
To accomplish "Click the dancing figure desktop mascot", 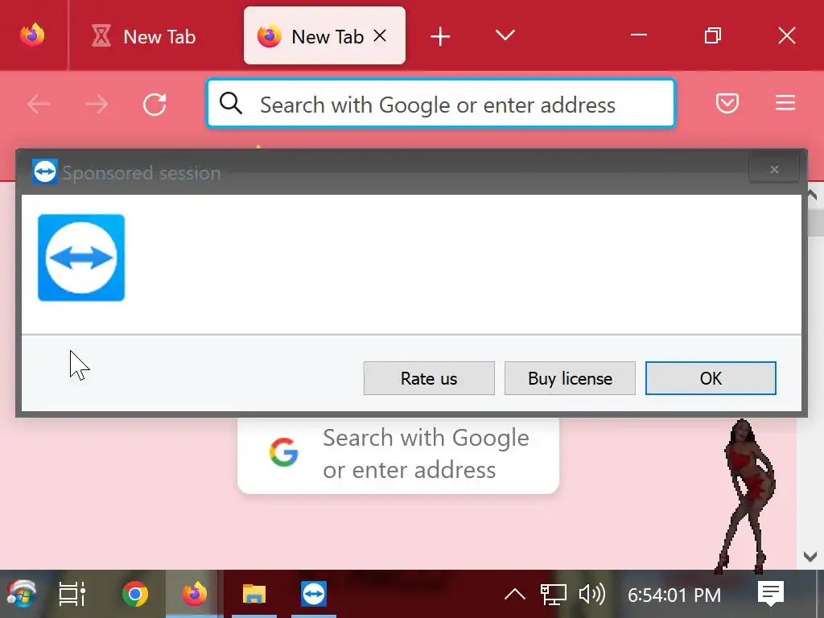I will coord(746,496).
